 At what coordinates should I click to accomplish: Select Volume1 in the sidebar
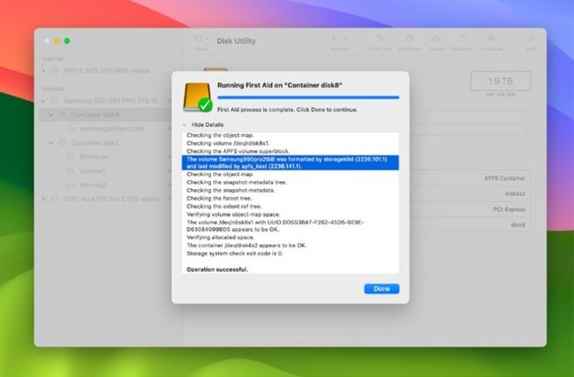tap(92, 170)
